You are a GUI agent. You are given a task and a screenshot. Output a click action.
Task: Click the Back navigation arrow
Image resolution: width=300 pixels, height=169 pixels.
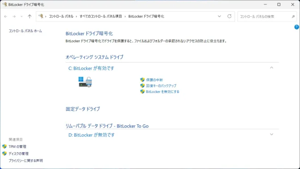point(5,17)
